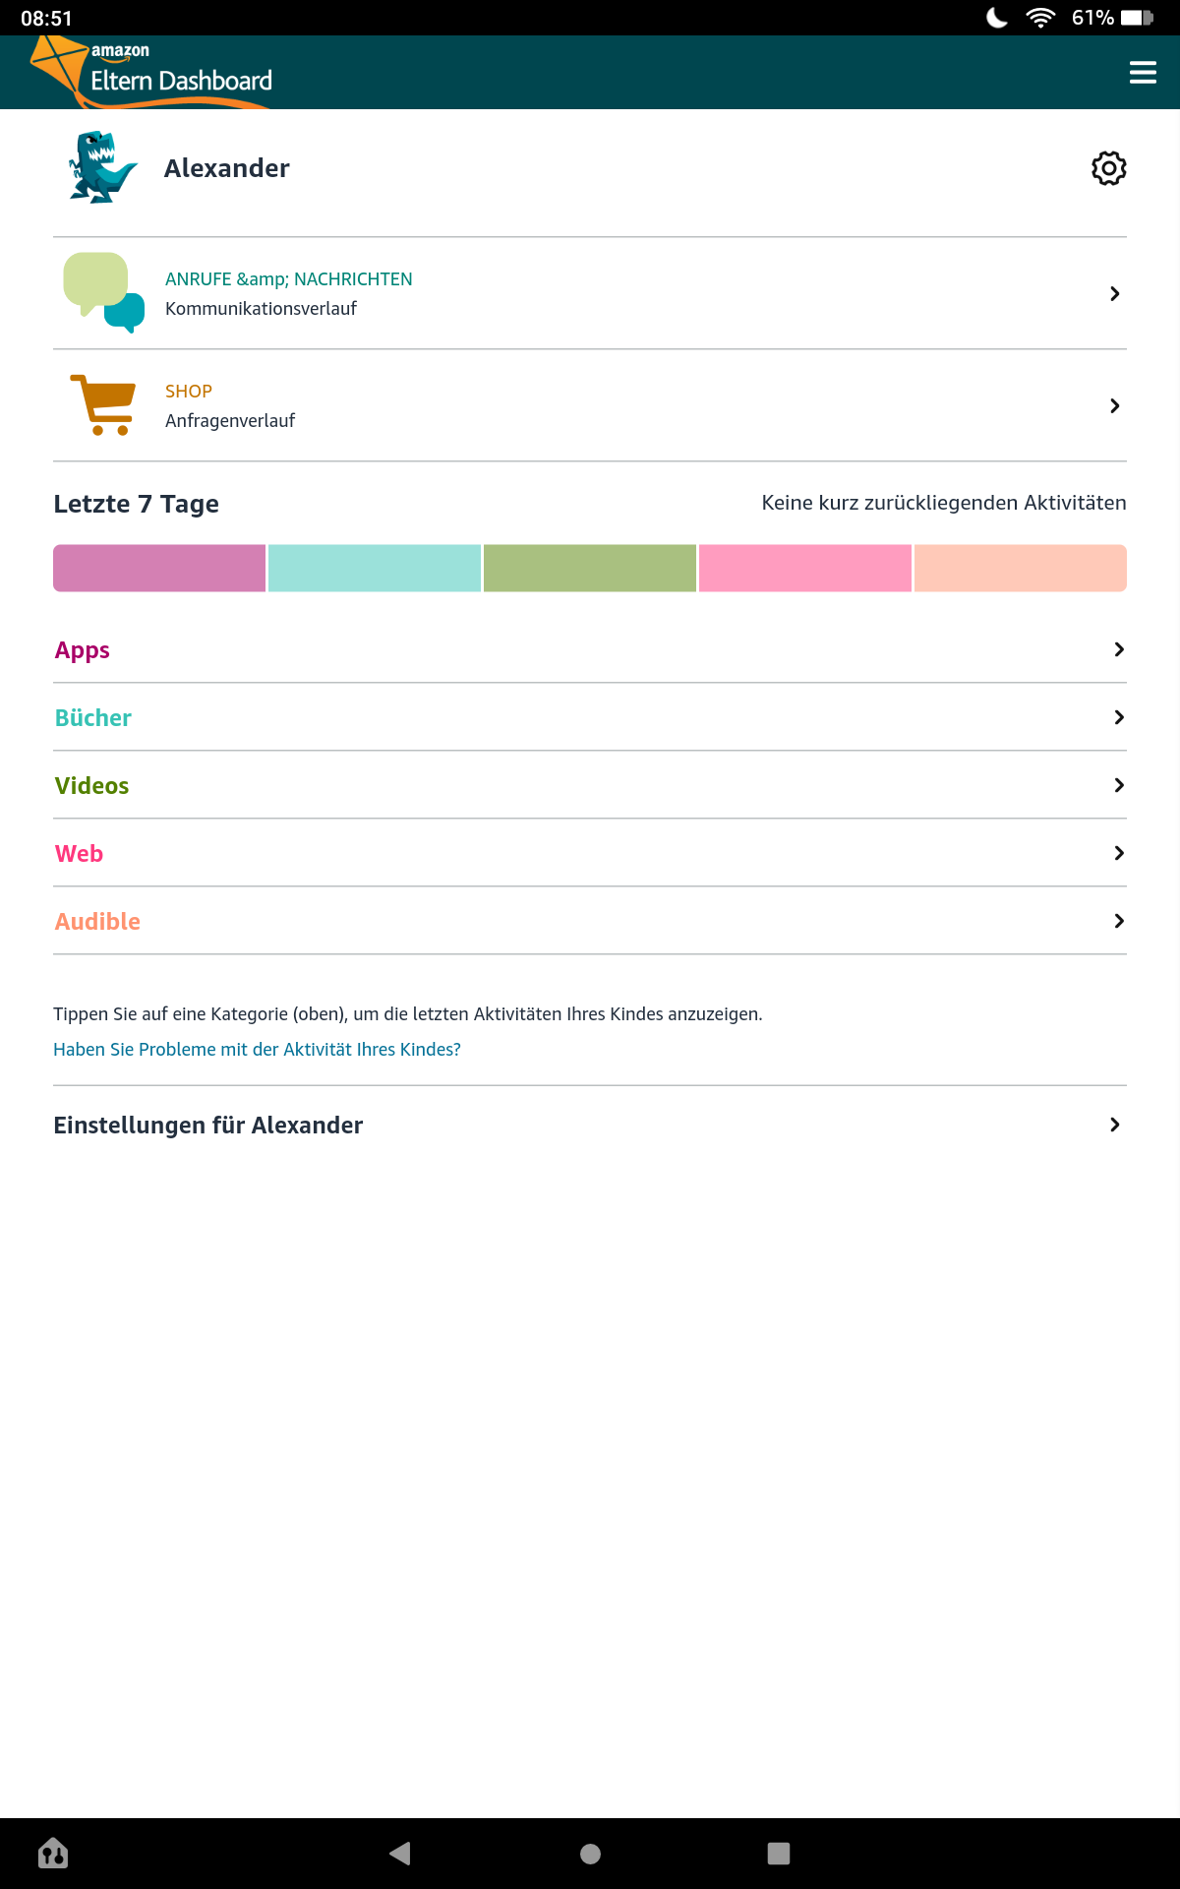The width and height of the screenshot is (1180, 1889).
Task: Expand the Videos activity category
Action: coord(590,785)
